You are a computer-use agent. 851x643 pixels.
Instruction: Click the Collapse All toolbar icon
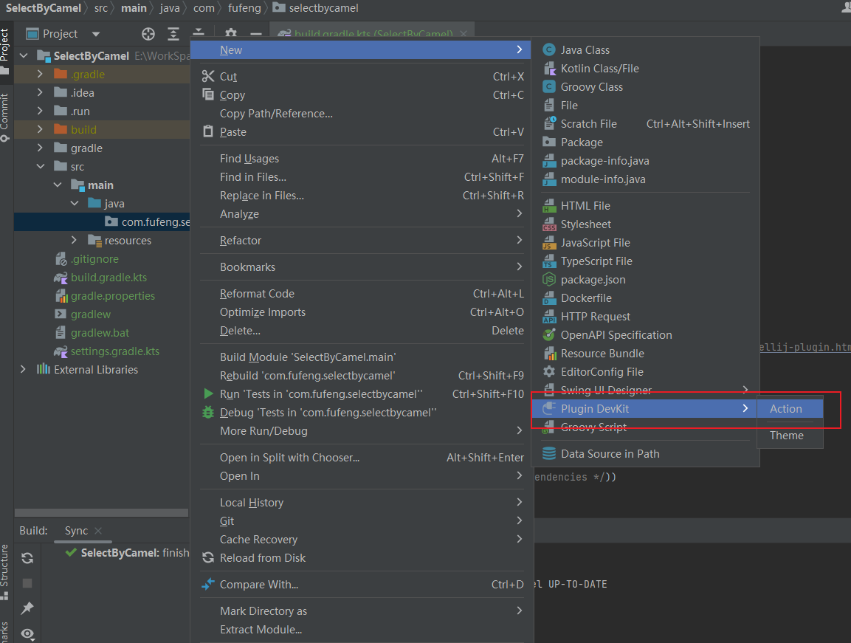click(198, 32)
